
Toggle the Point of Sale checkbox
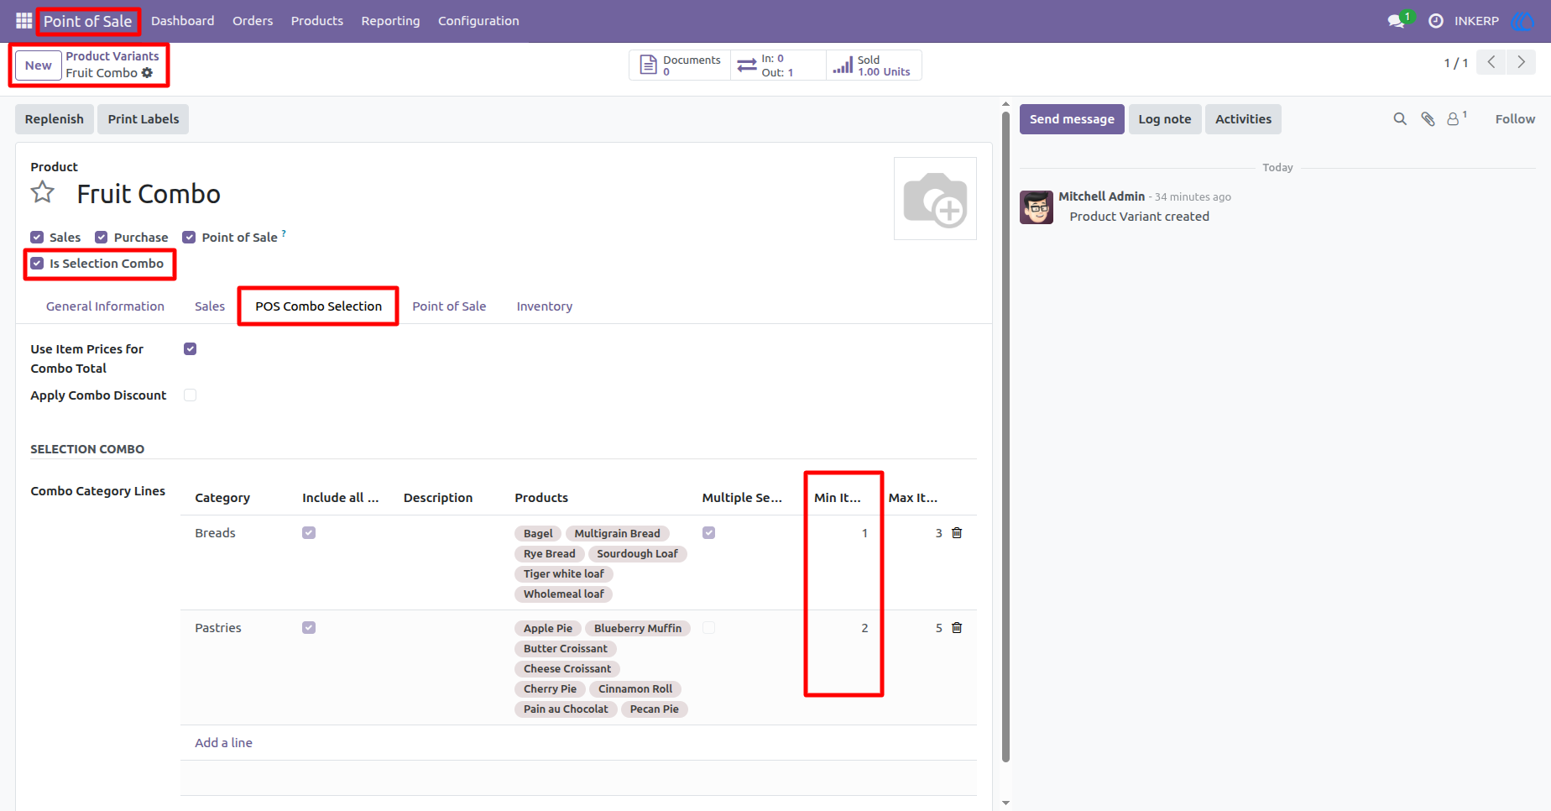click(189, 238)
